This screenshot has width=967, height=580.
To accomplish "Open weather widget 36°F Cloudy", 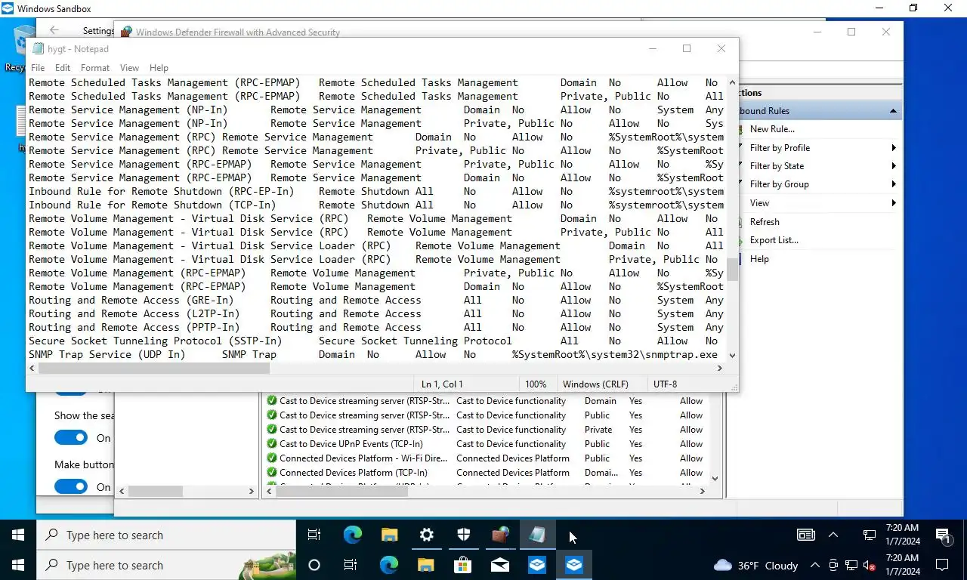I will coord(755,565).
